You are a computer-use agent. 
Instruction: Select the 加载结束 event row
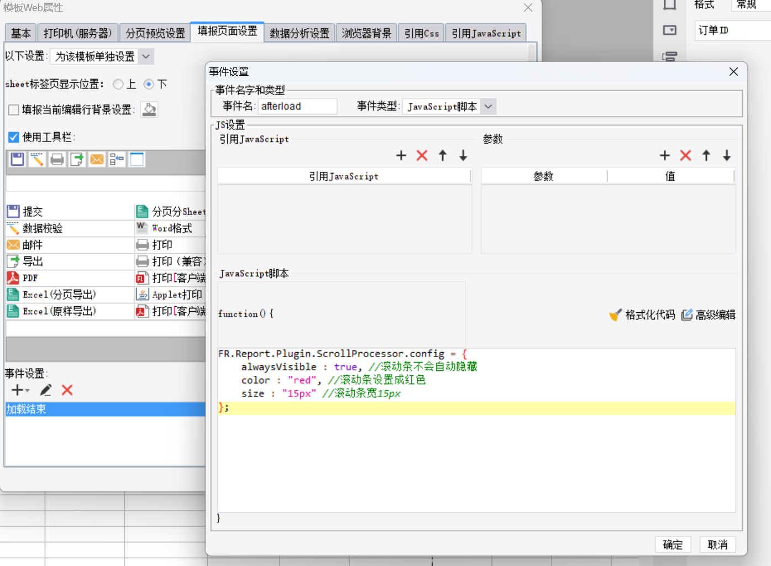[105, 409]
